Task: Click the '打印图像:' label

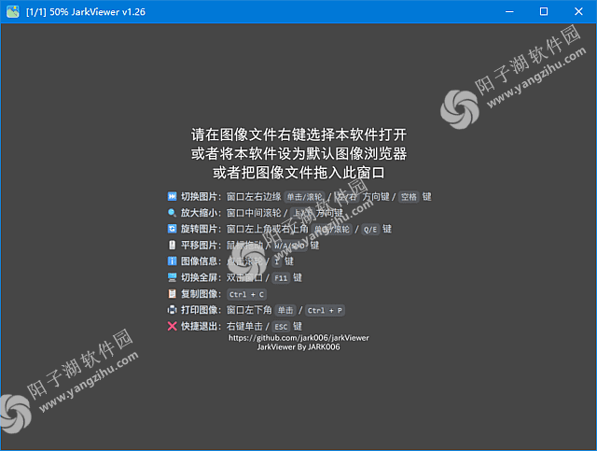Action: point(201,310)
